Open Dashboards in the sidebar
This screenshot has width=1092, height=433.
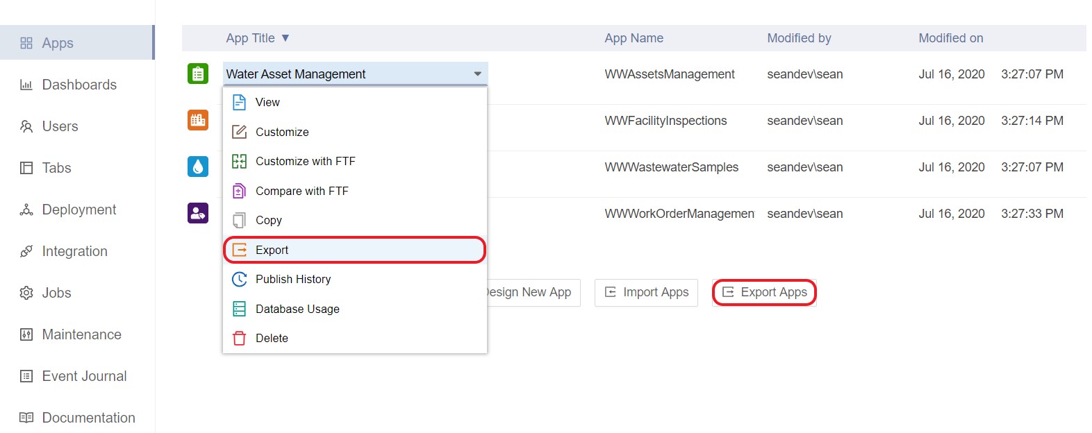(79, 85)
